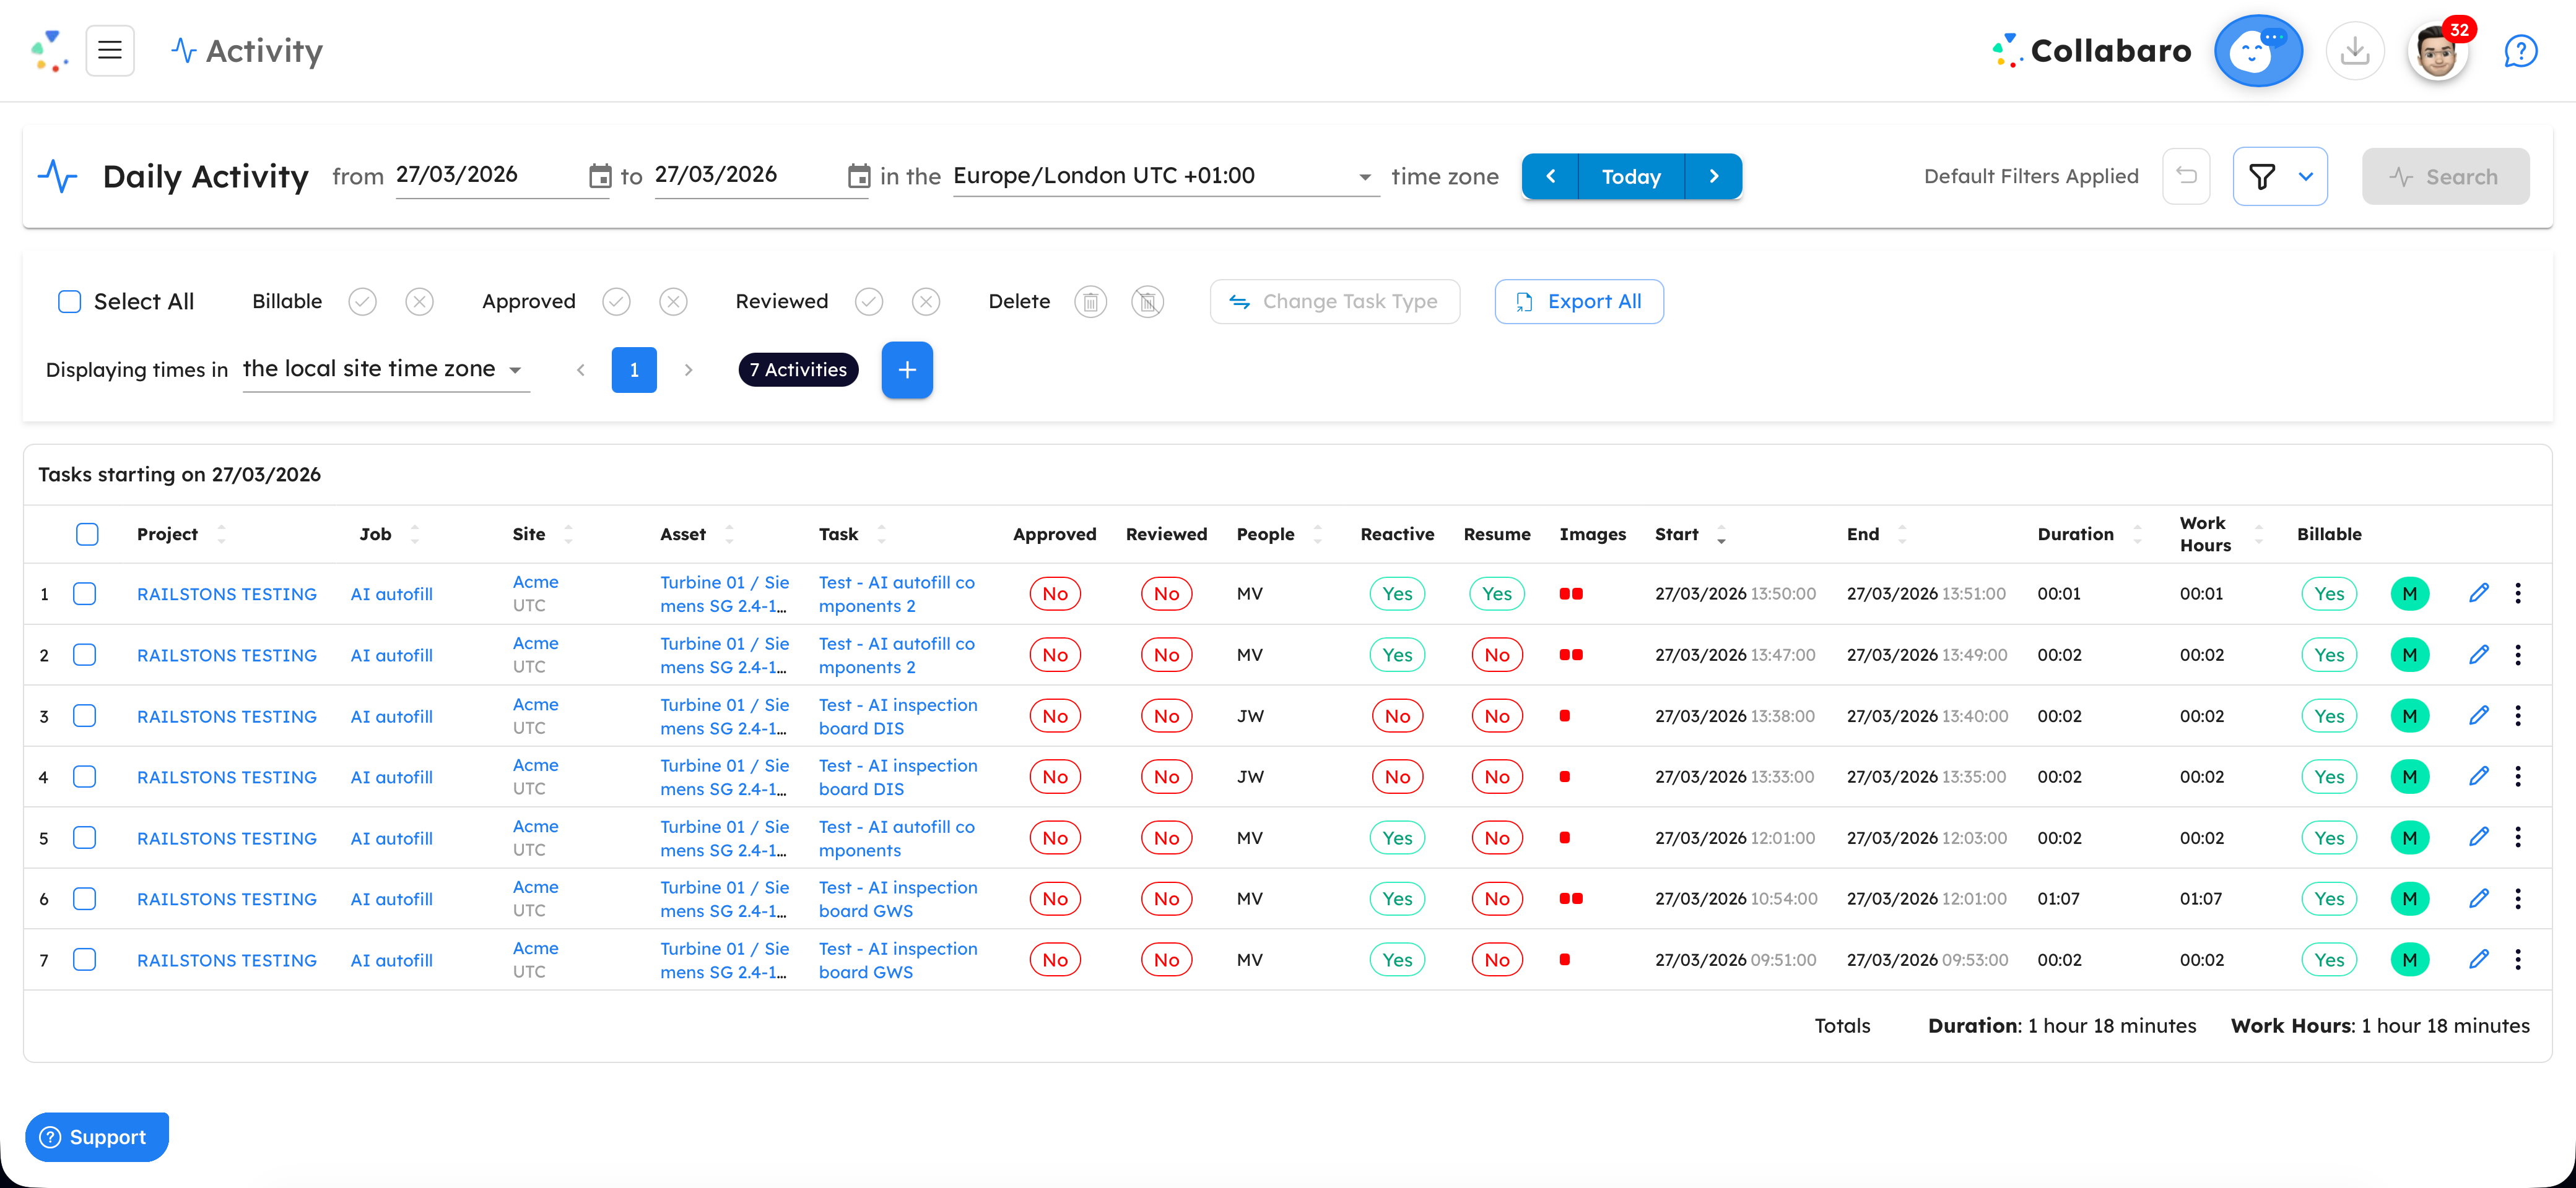Click the delete trash icon in the actions bar
Viewport: 2576px width, 1188px height.
pos(1090,301)
